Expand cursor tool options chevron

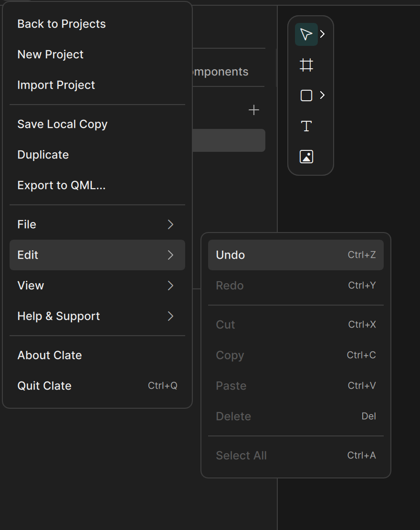coord(322,34)
